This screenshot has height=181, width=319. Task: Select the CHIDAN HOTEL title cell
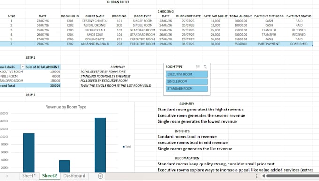tap(118, 2)
